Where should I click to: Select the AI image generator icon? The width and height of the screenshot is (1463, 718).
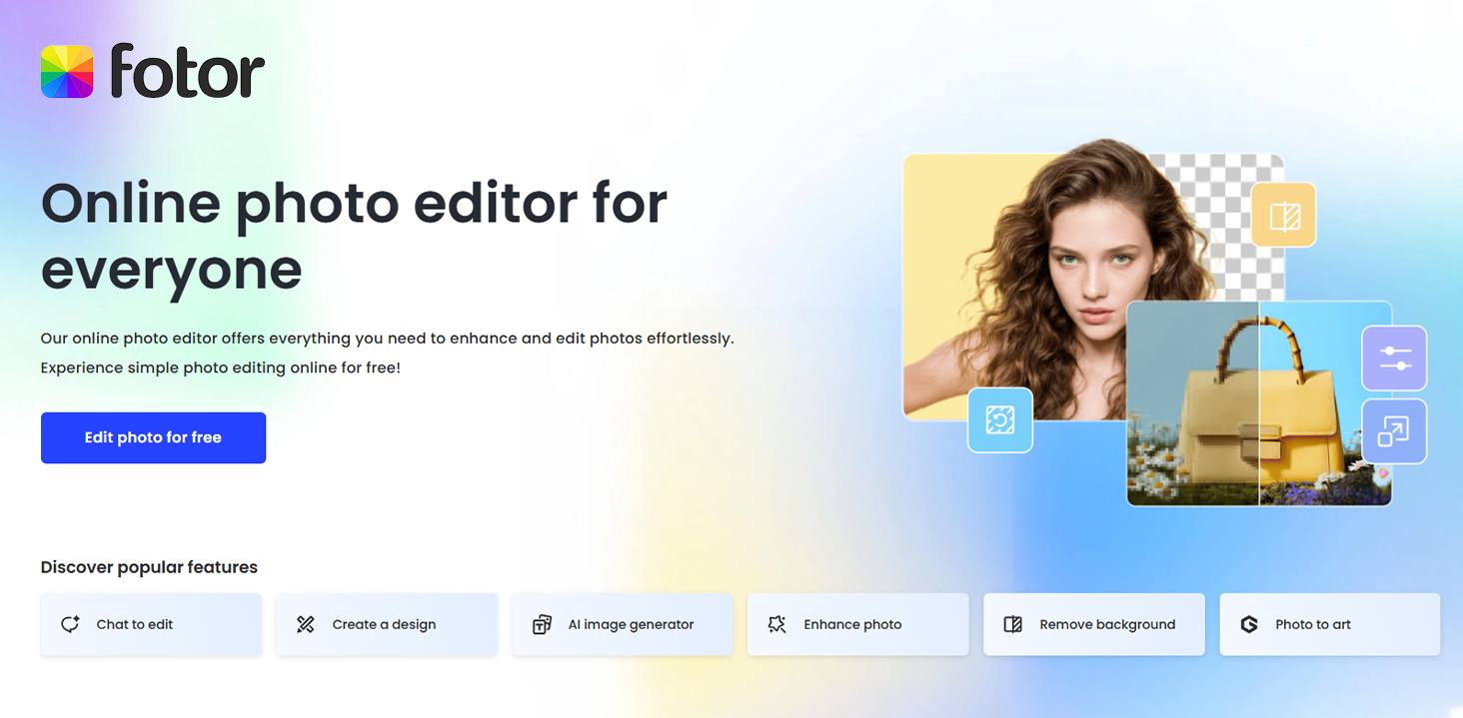click(541, 623)
